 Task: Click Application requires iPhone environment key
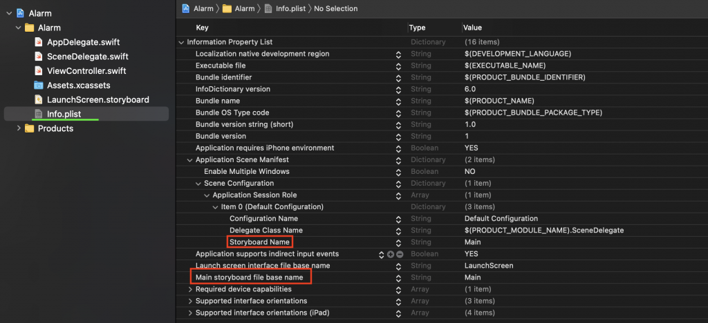[265, 148]
